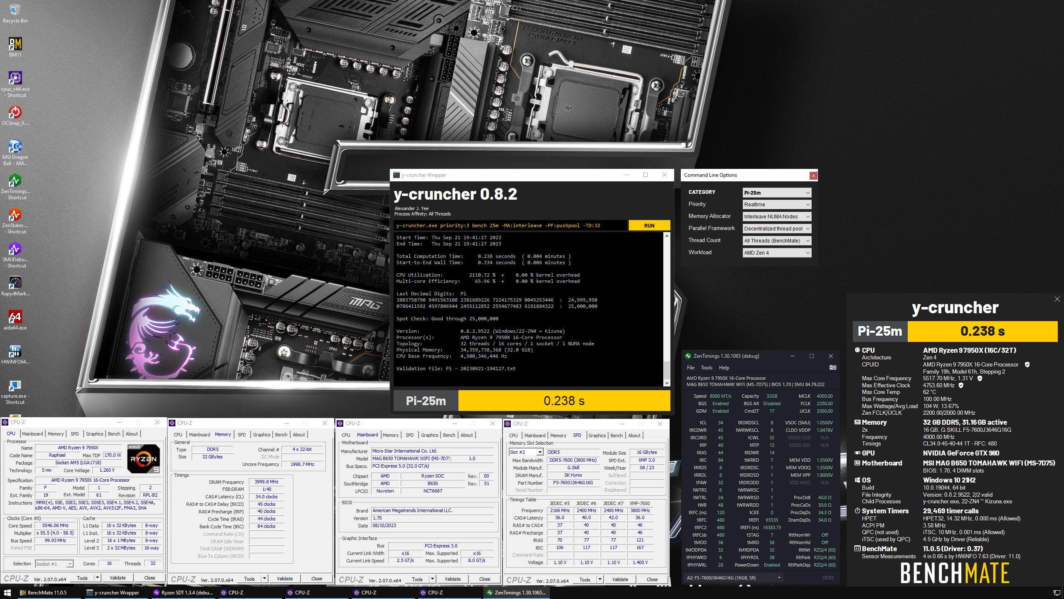Open the Help menu in ZenTimings
This screenshot has height=599, width=1064.
(724, 368)
